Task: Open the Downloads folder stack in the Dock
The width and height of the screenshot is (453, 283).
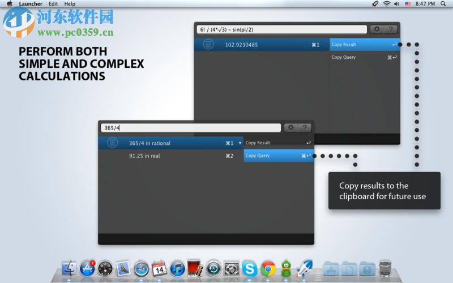Action: (x=367, y=268)
